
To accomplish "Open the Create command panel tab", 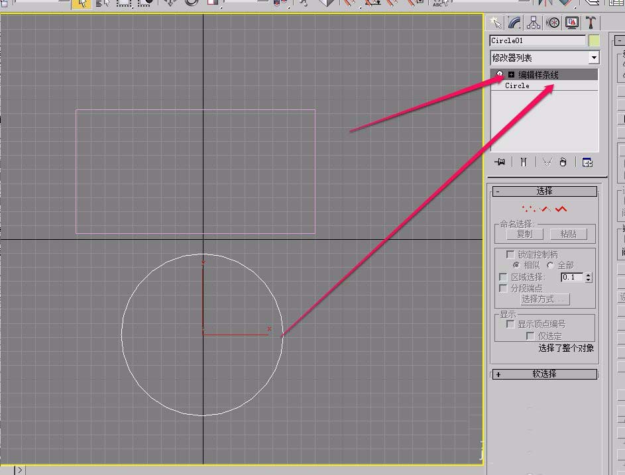I will [494, 23].
